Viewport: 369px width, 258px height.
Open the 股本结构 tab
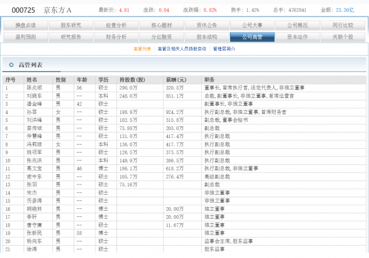point(207,37)
